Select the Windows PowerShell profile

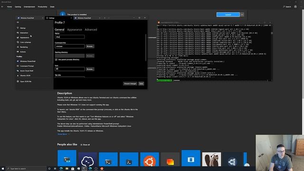(28, 61)
